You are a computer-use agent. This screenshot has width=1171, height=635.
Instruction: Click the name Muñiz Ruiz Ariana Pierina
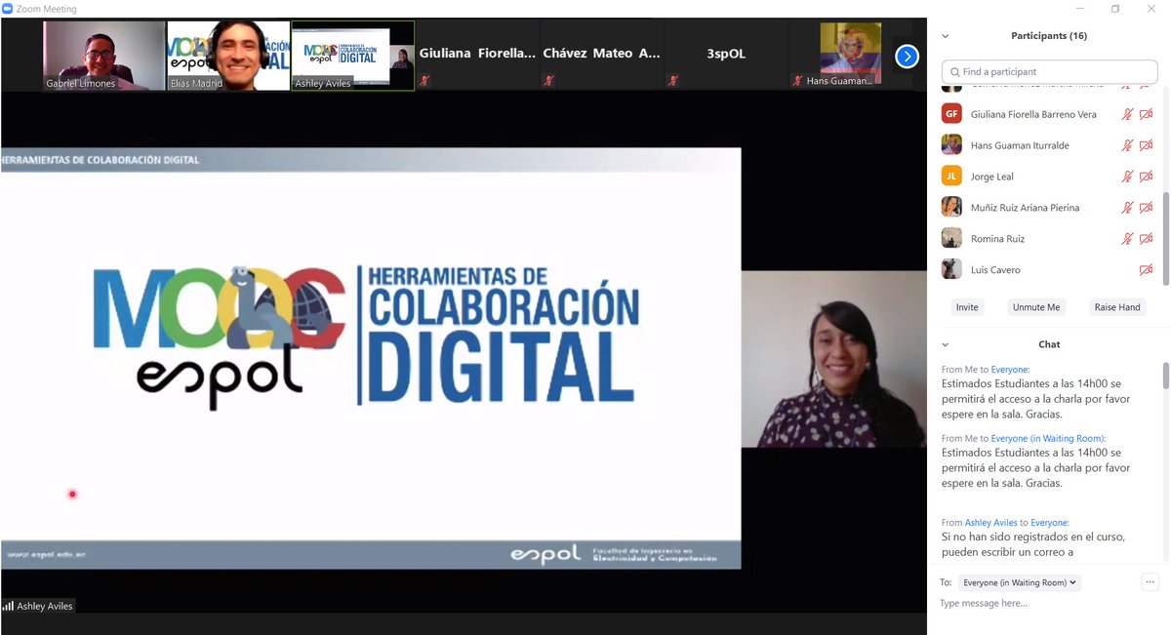click(x=1025, y=208)
